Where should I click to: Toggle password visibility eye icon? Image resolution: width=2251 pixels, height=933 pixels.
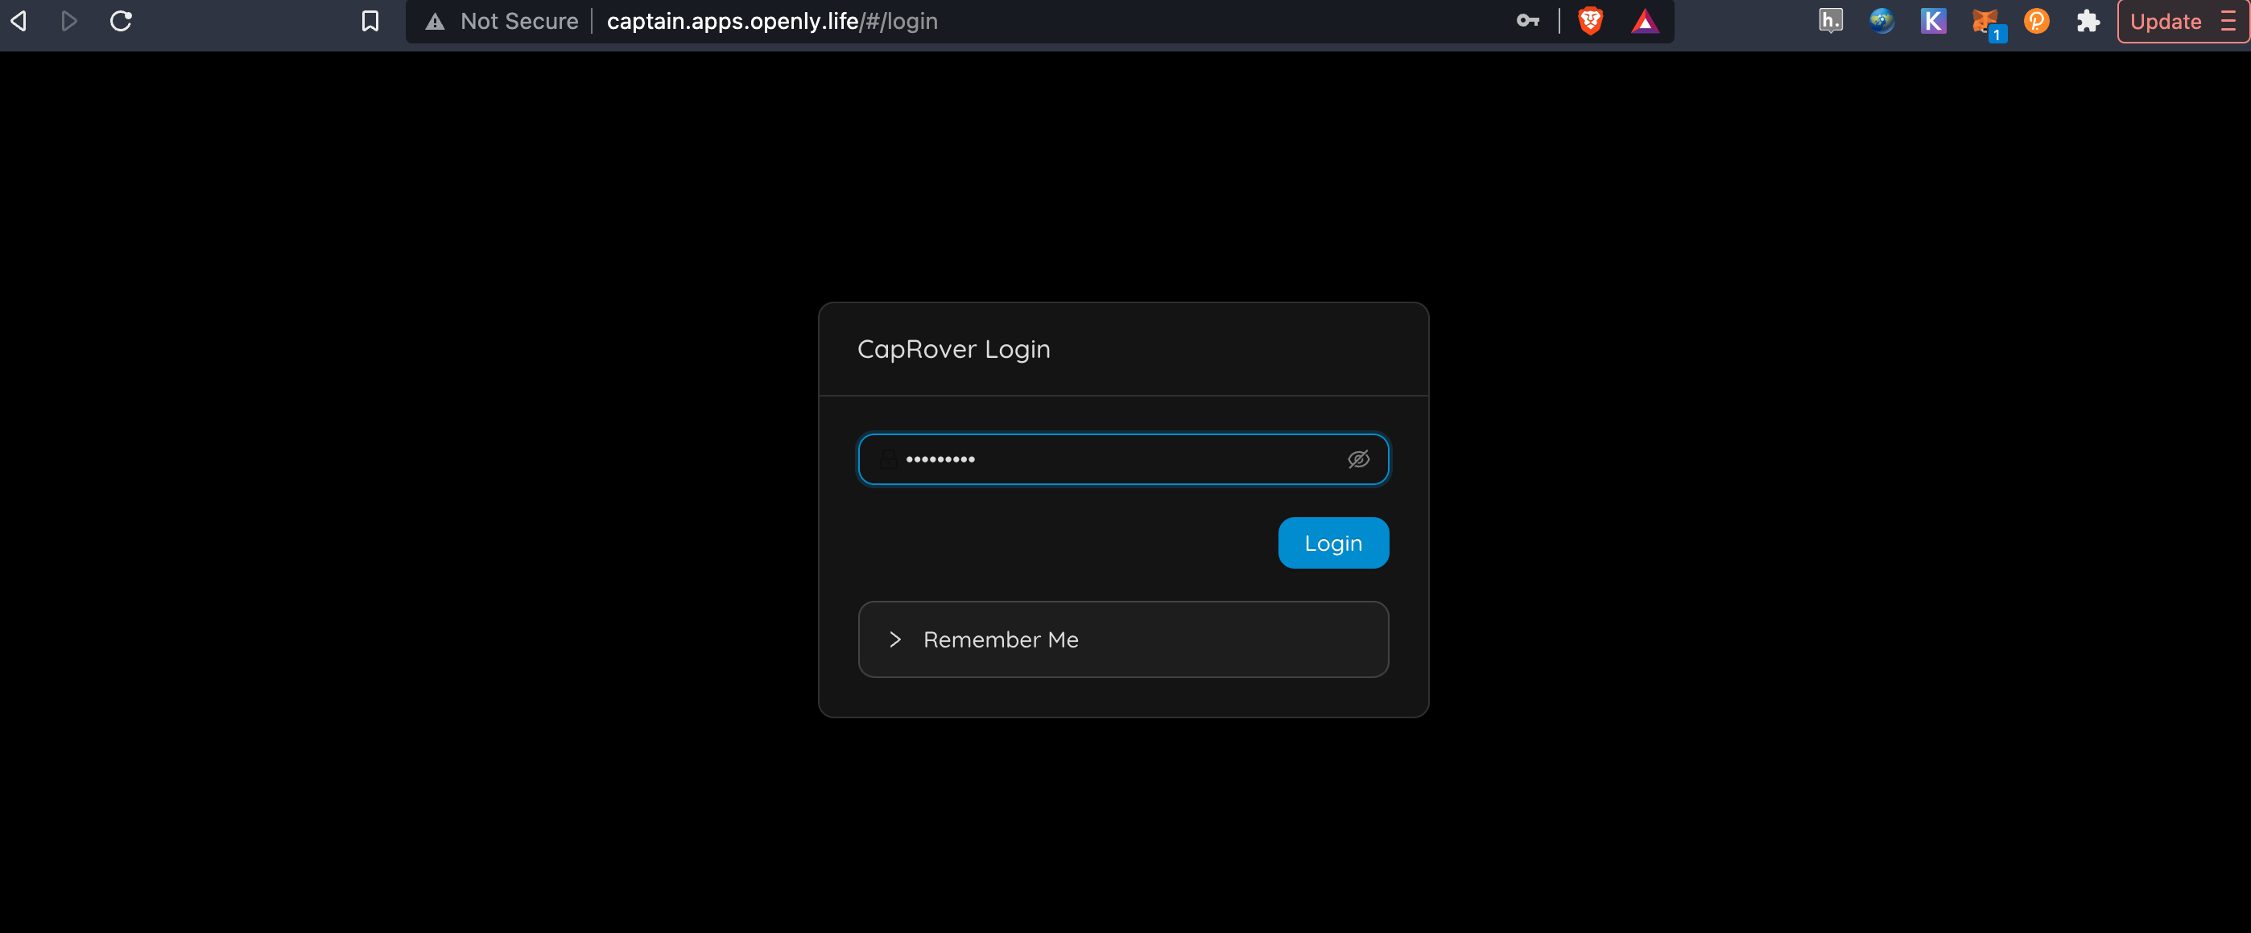pyautogui.click(x=1358, y=459)
